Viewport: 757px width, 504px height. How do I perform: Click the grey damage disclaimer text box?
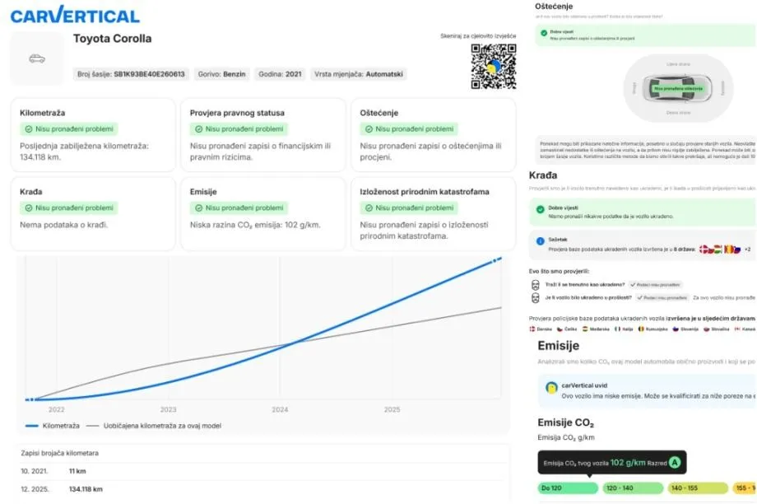coord(646,150)
